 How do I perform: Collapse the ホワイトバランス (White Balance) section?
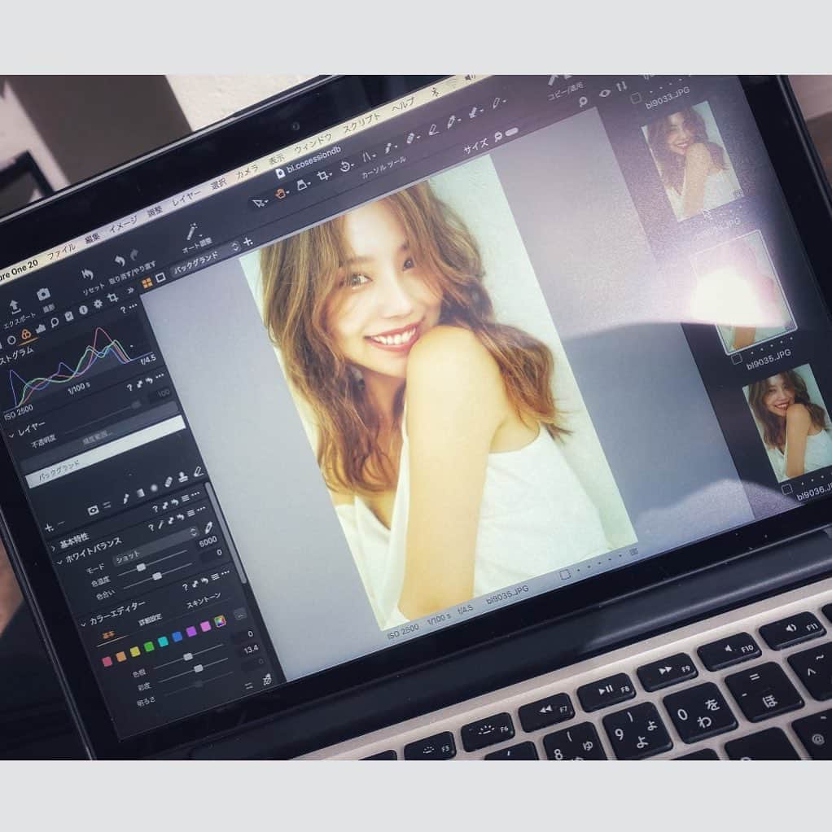tap(60, 562)
